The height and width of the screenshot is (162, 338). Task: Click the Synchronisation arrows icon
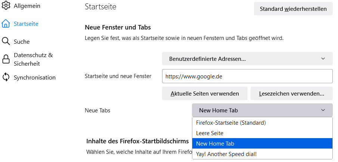pyautogui.click(x=6, y=77)
